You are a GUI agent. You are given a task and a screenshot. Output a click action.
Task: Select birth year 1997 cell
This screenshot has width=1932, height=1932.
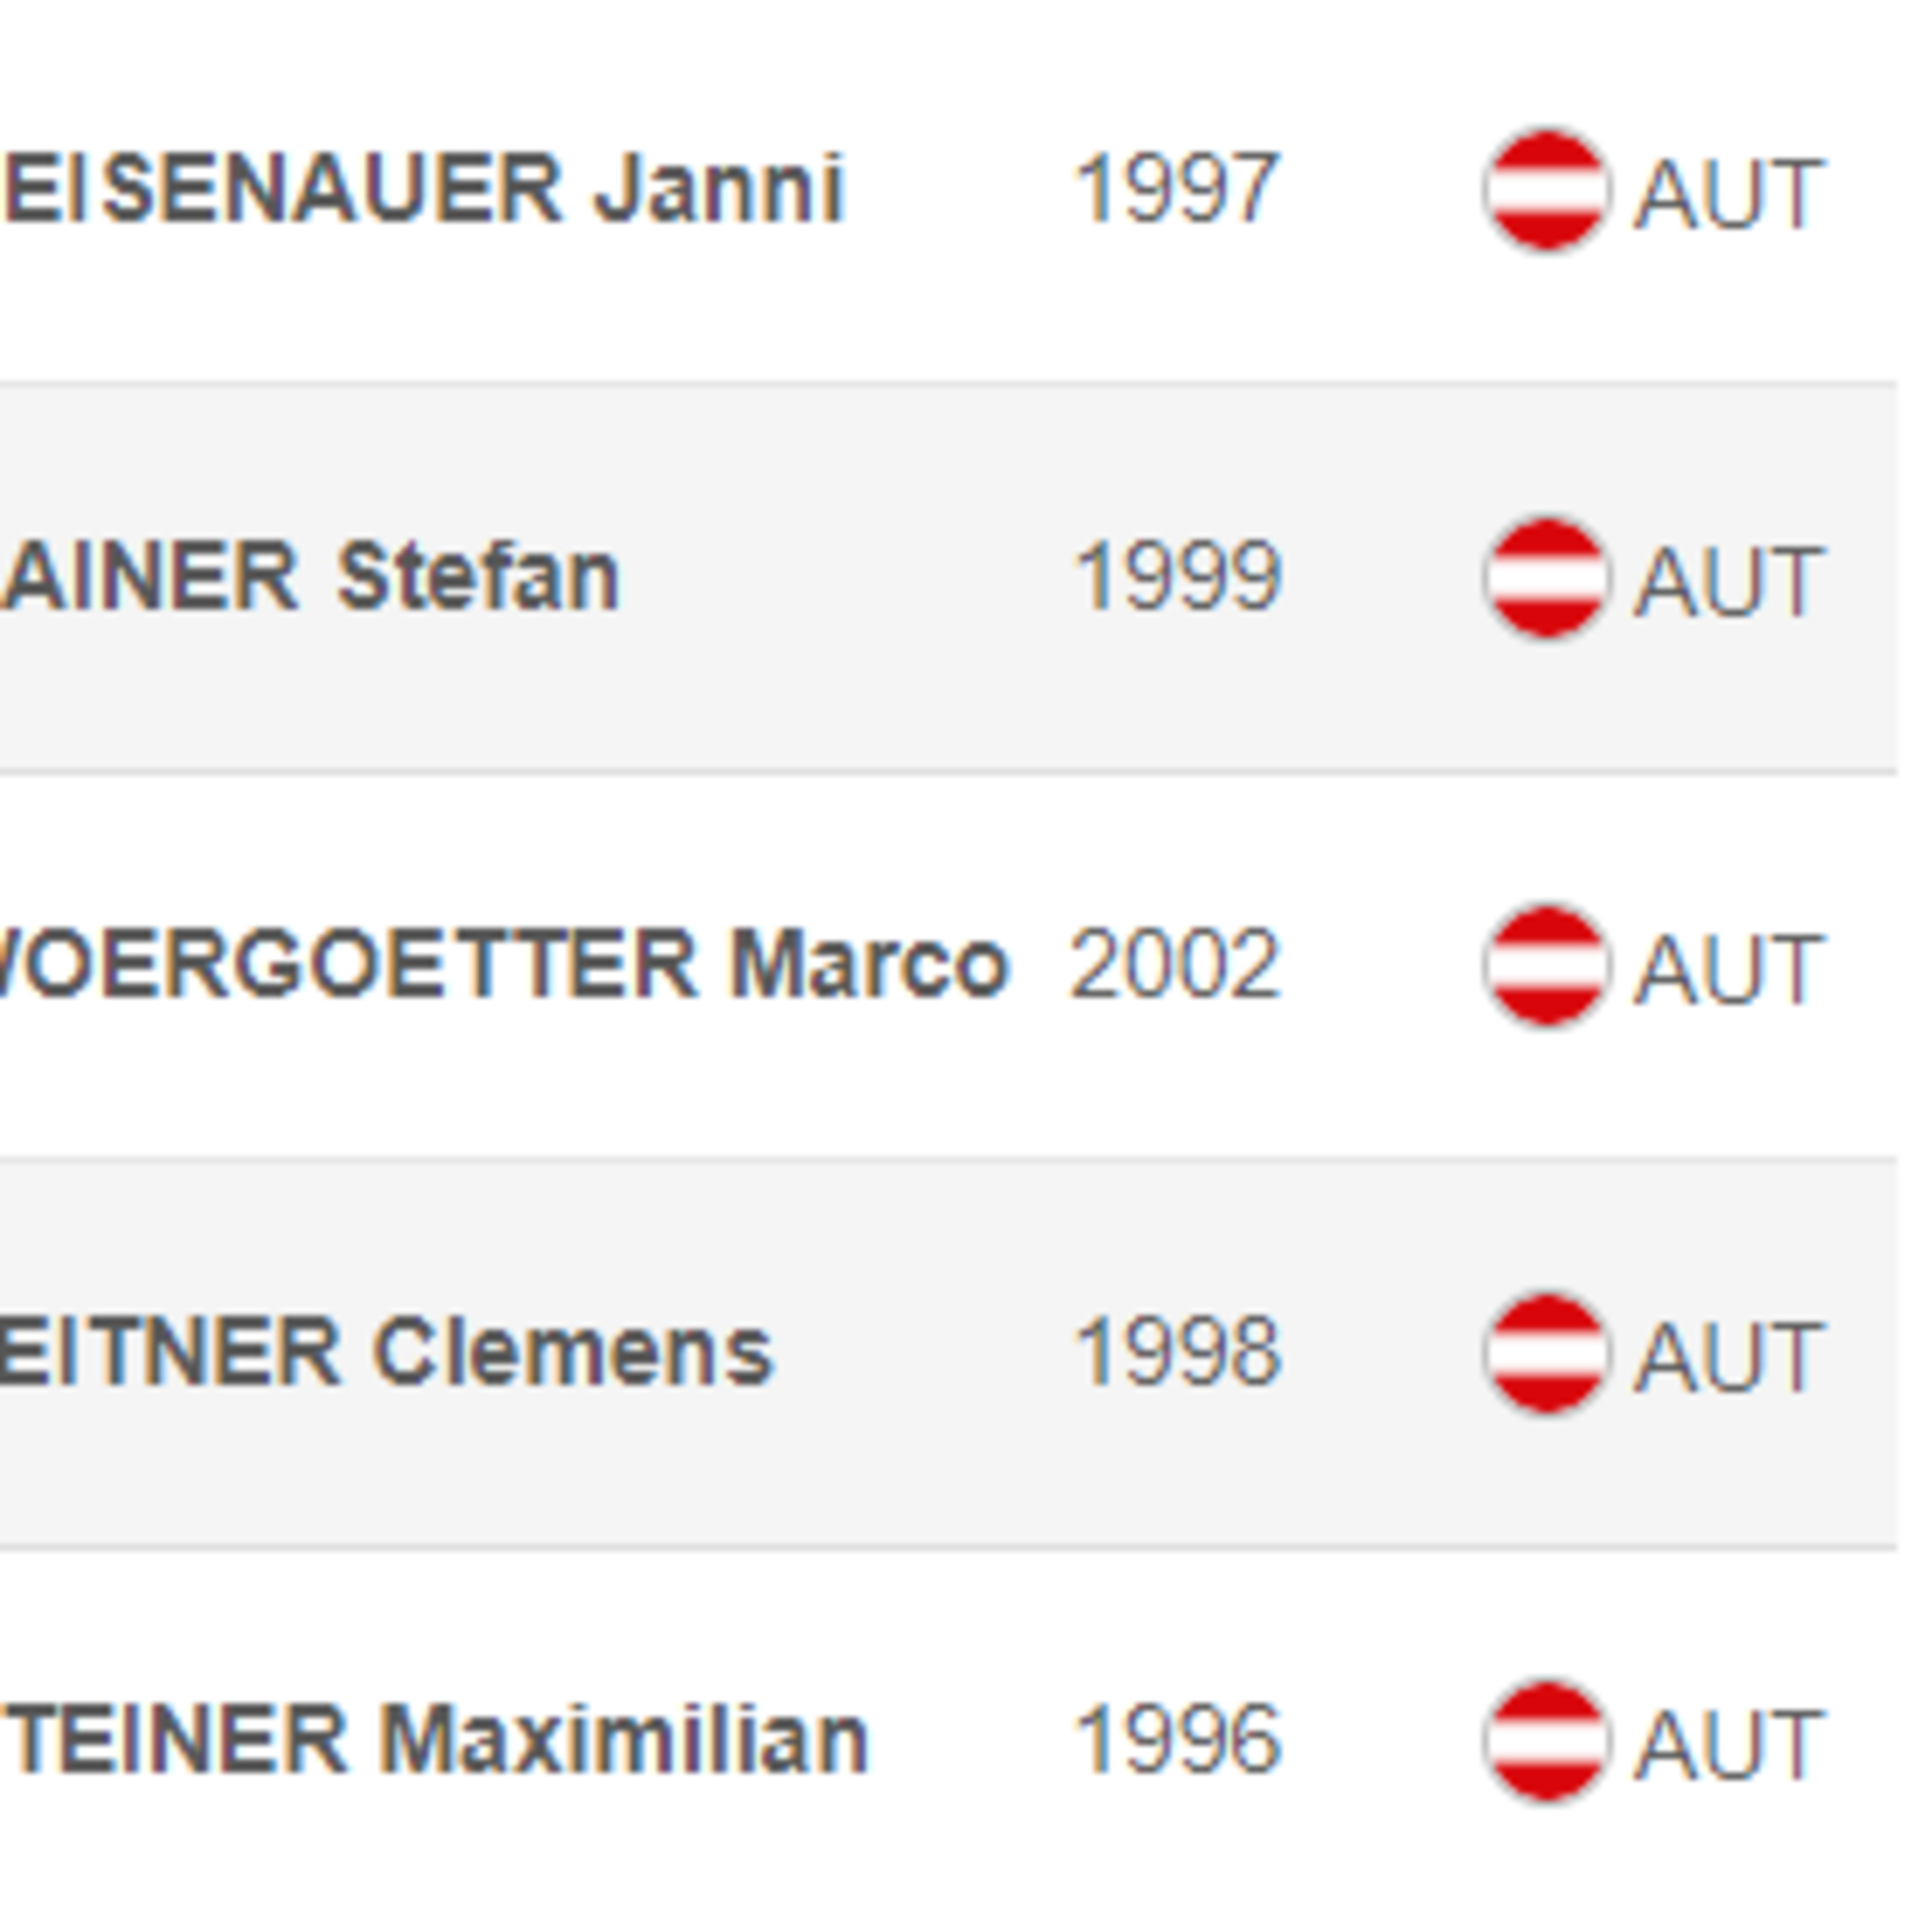pos(1176,189)
